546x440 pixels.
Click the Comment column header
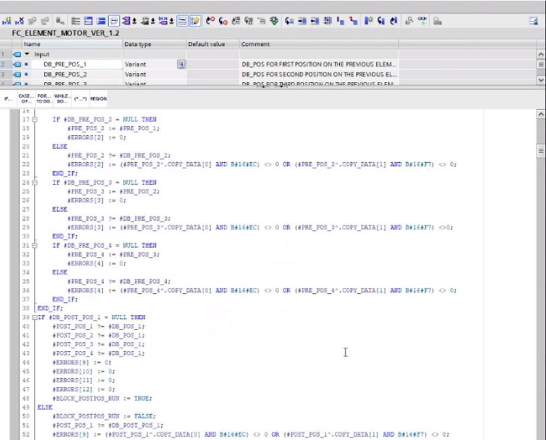(318, 44)
